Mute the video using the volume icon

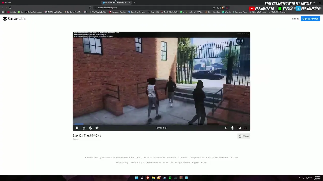[x=97, y=128]
